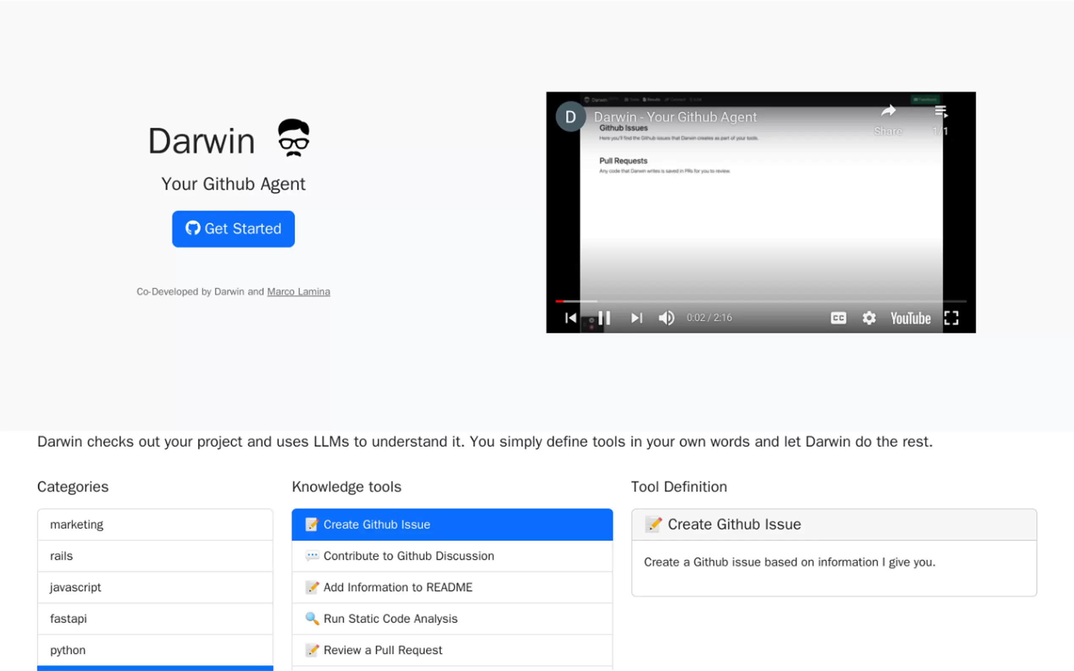Mute the video volume speaker icon
This screenshot has height=671, width=1074.
(x=666, y=318)
